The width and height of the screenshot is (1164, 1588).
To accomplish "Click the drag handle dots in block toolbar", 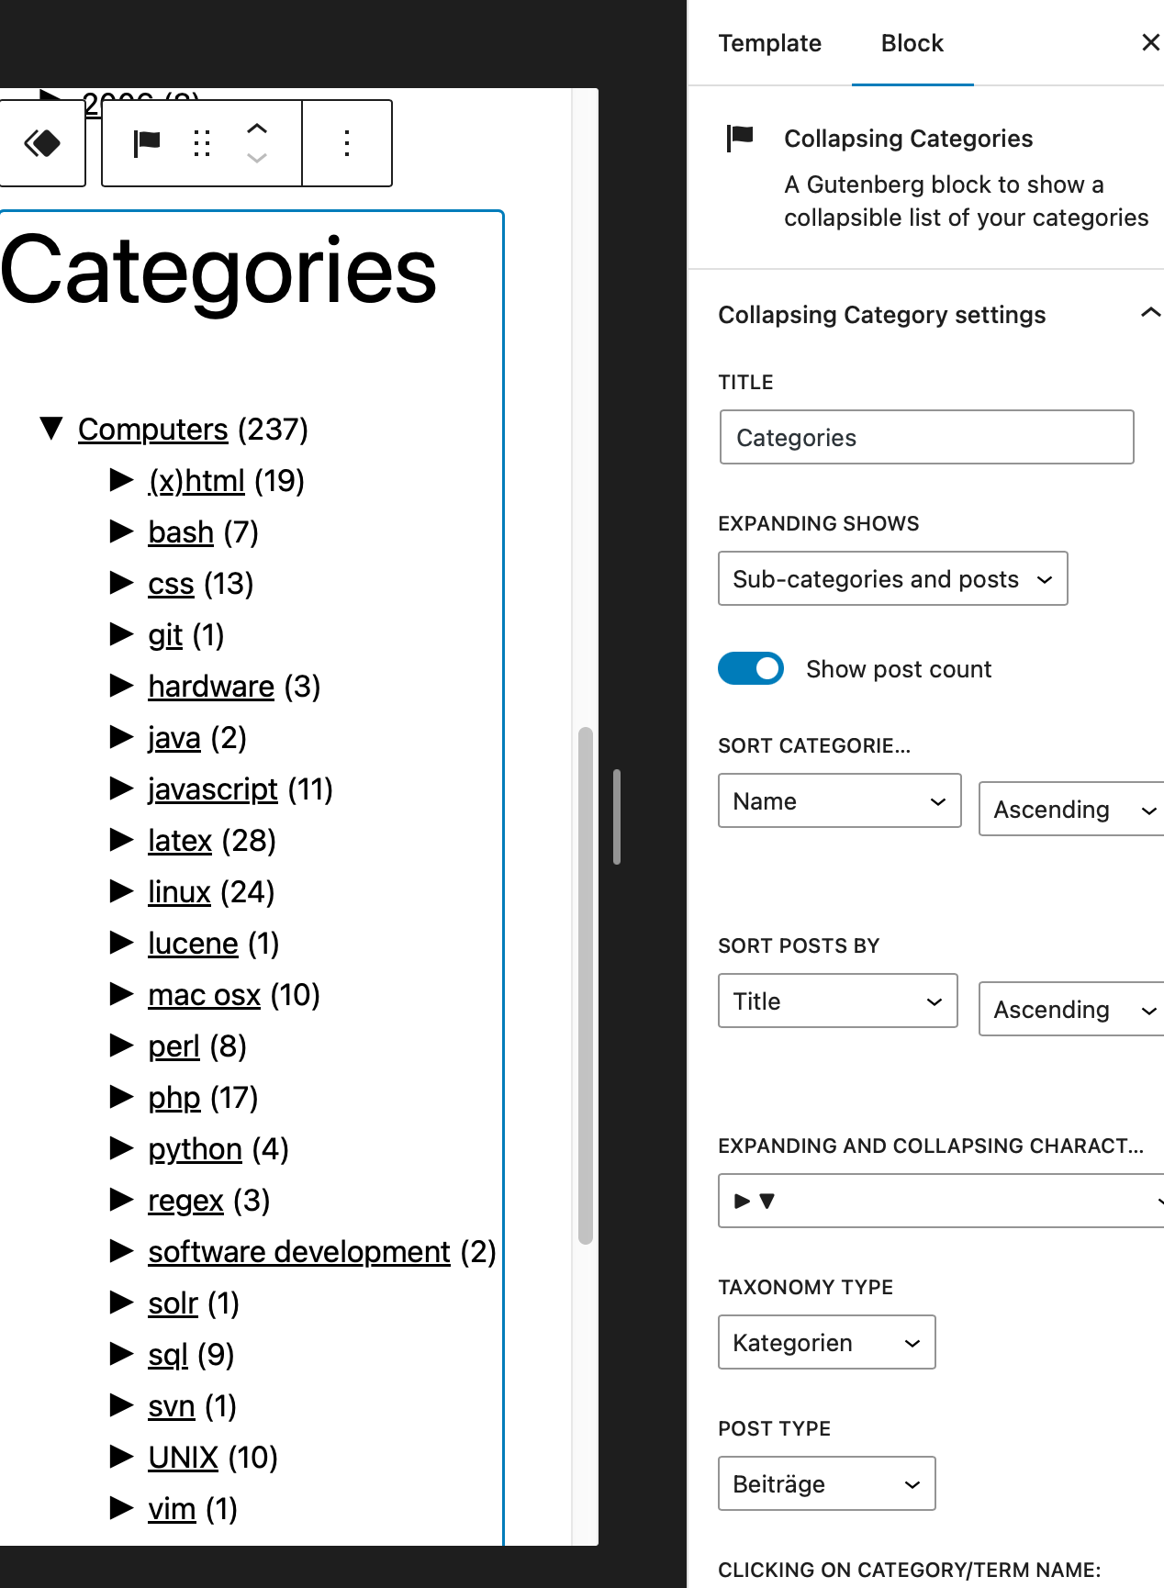I will 202,143.
